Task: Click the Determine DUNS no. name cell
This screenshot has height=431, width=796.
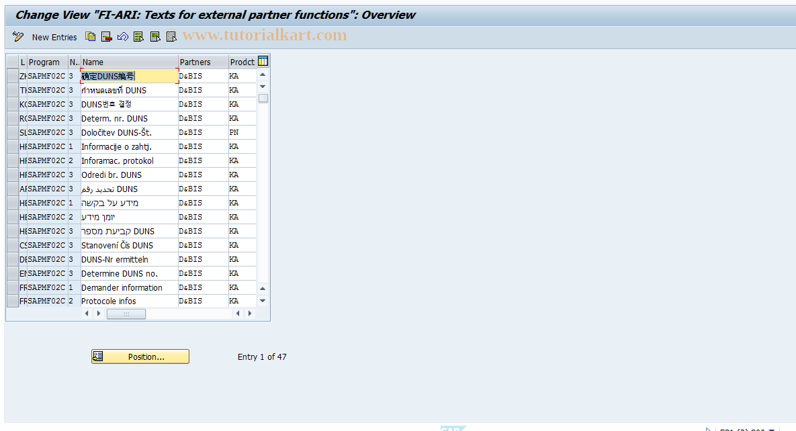Action: point(130,273)
